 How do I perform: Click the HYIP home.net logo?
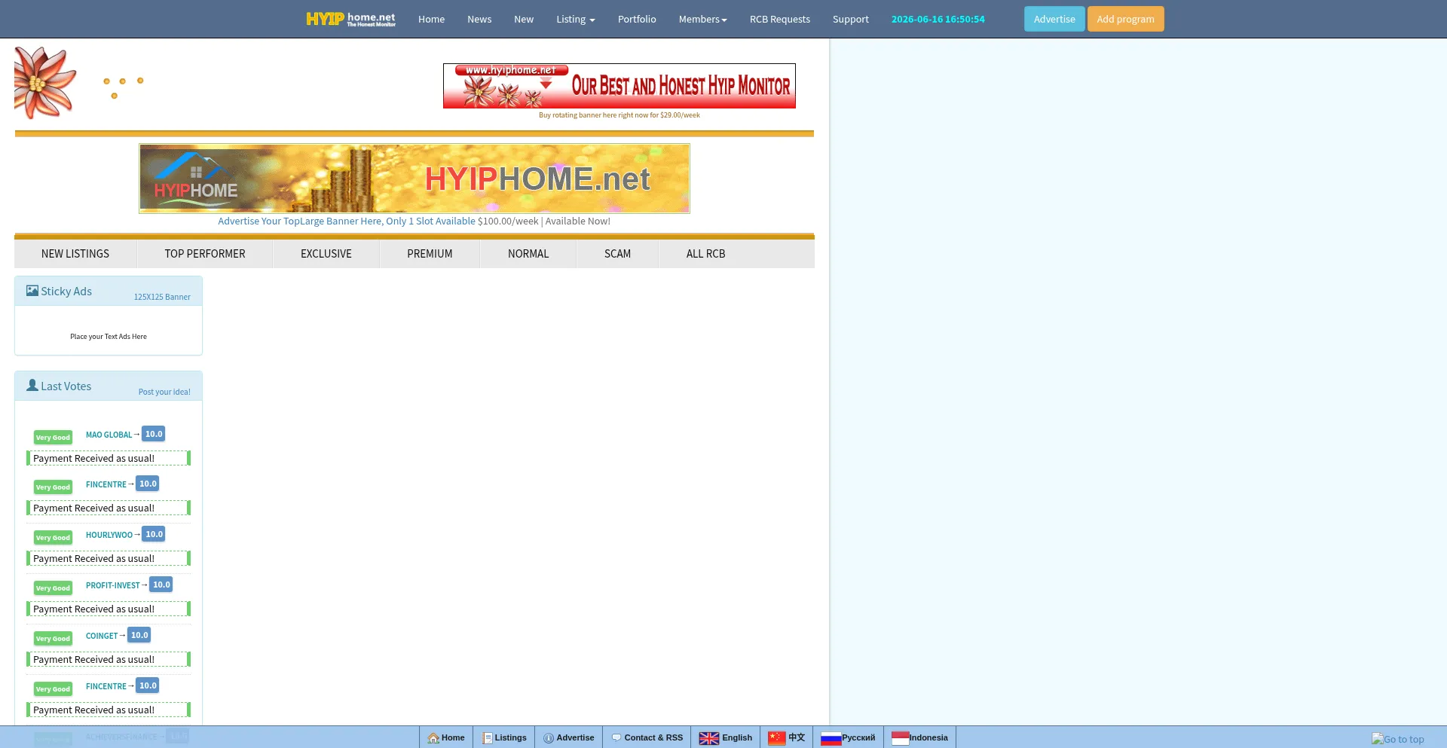click(x=350, y=19)
